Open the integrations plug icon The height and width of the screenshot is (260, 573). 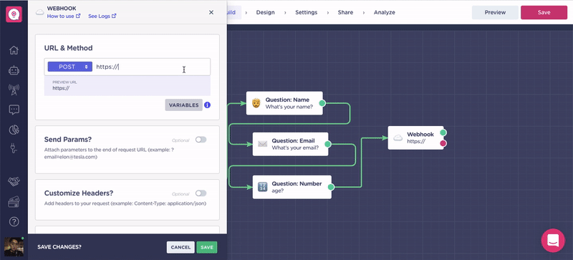tap(14, 148)
